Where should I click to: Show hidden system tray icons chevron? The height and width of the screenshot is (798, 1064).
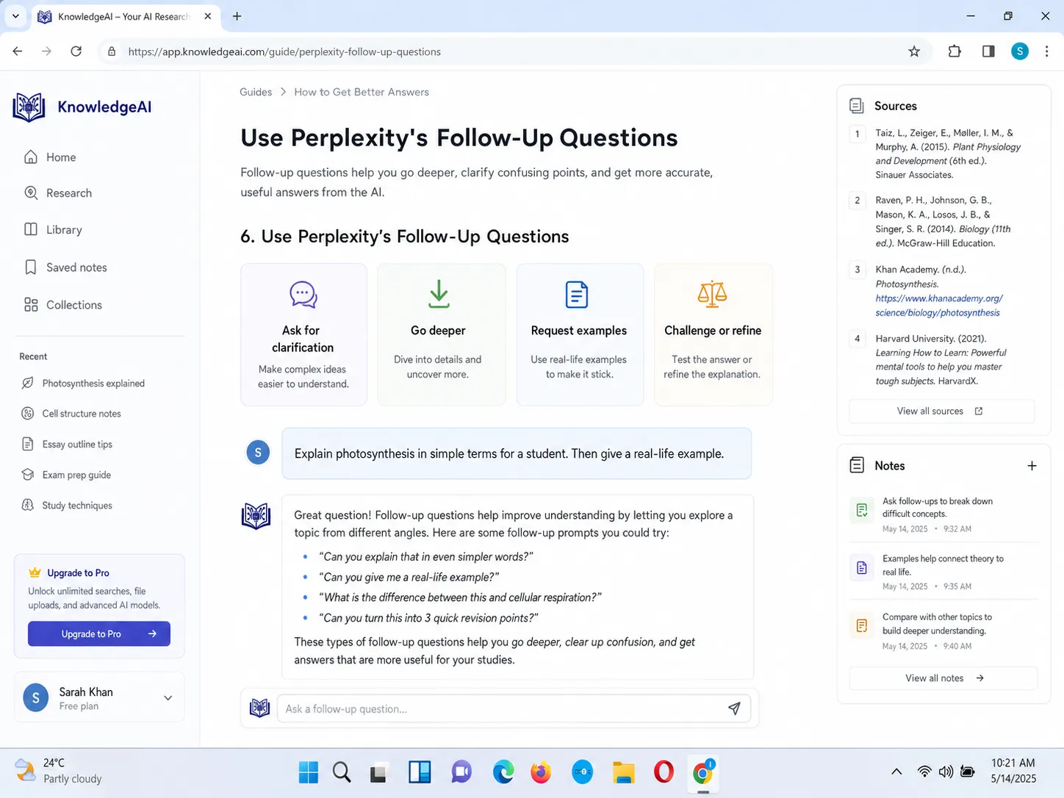[x=896, y=772]
